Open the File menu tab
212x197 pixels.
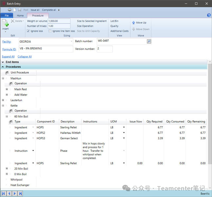pos(7,15)
